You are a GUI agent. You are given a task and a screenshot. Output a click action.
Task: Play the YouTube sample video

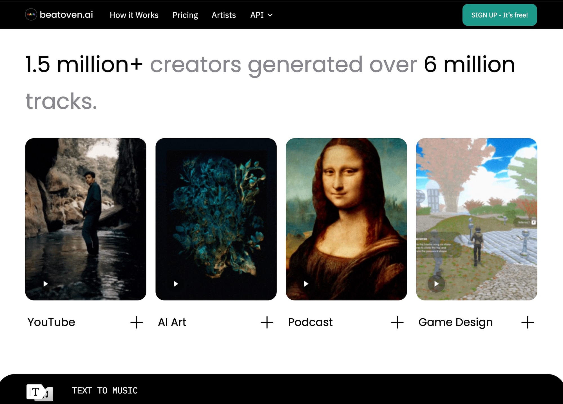pyautogui.click(x=45, y=284)
